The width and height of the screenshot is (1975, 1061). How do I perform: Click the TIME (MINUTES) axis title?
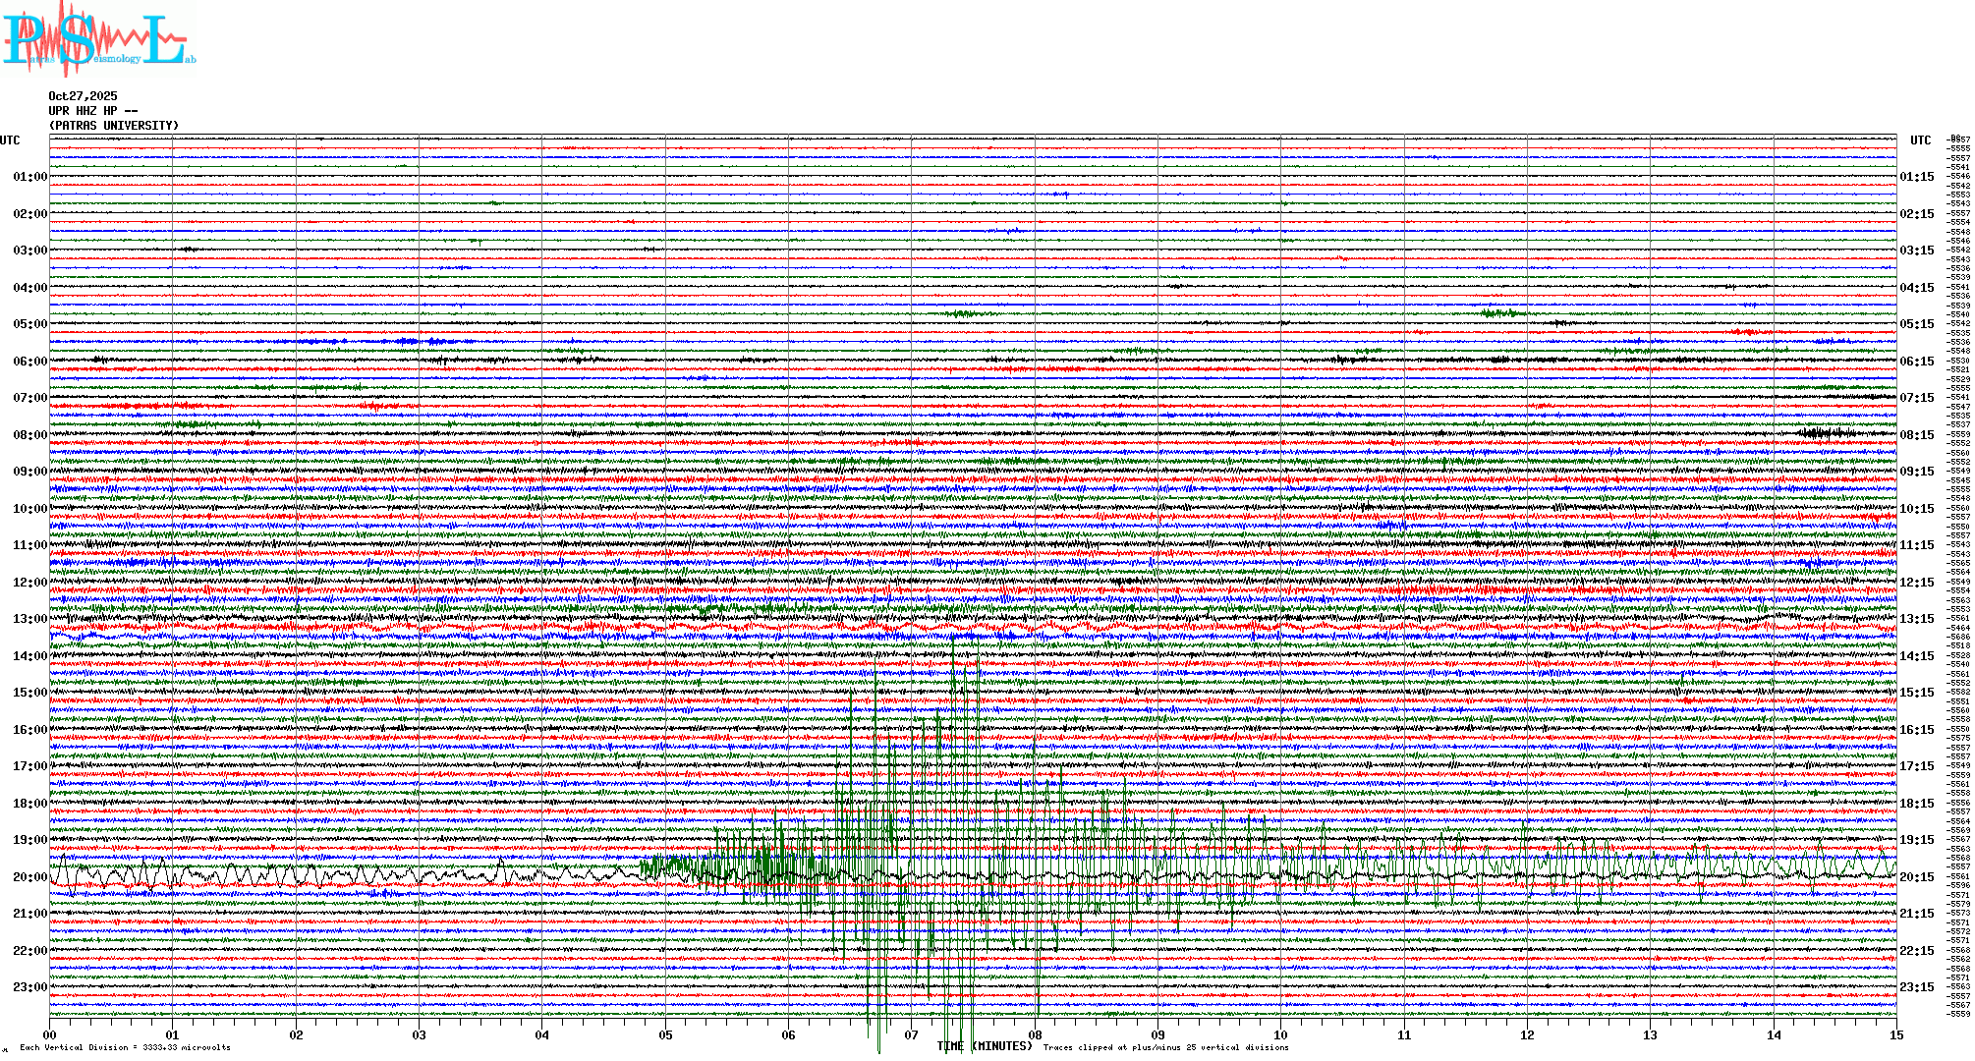point(985,1046)
